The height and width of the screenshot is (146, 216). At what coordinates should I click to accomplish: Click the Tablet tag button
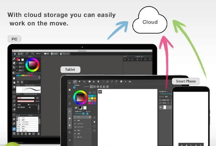70,69
